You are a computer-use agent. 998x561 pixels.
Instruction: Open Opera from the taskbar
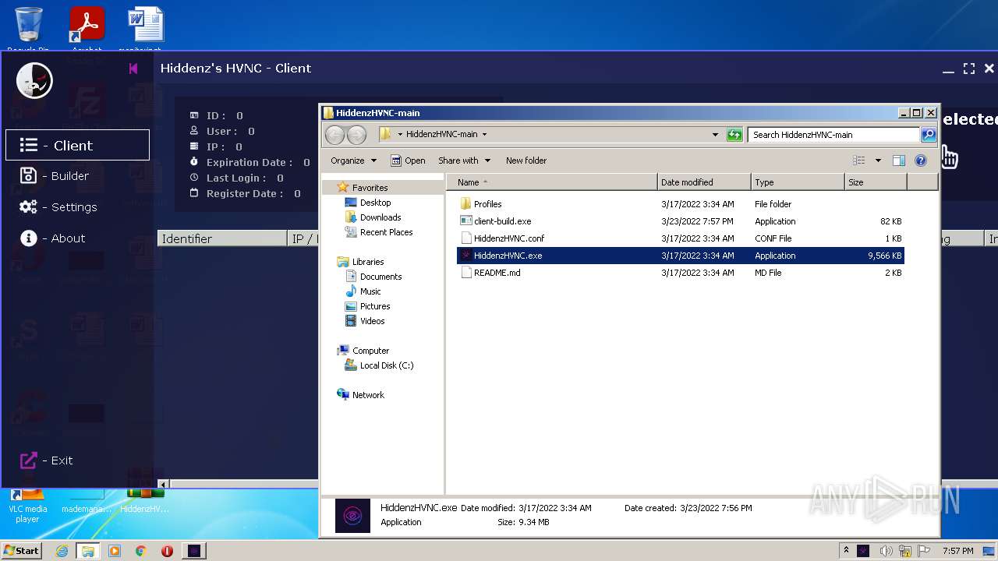pos(167,551)
